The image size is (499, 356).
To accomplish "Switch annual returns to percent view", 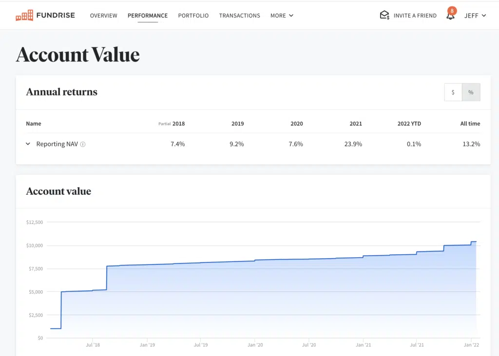I will tap(471, 92).
